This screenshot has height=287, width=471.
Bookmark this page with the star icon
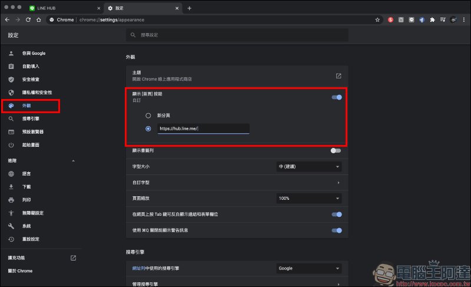[377, 20]
